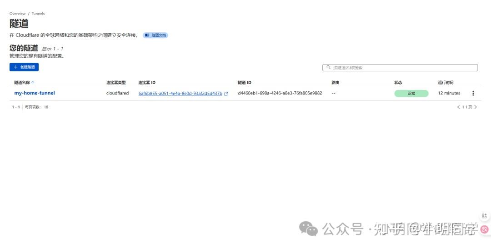Go to next page arrow
491x249 pixels.
coord(476,107)
